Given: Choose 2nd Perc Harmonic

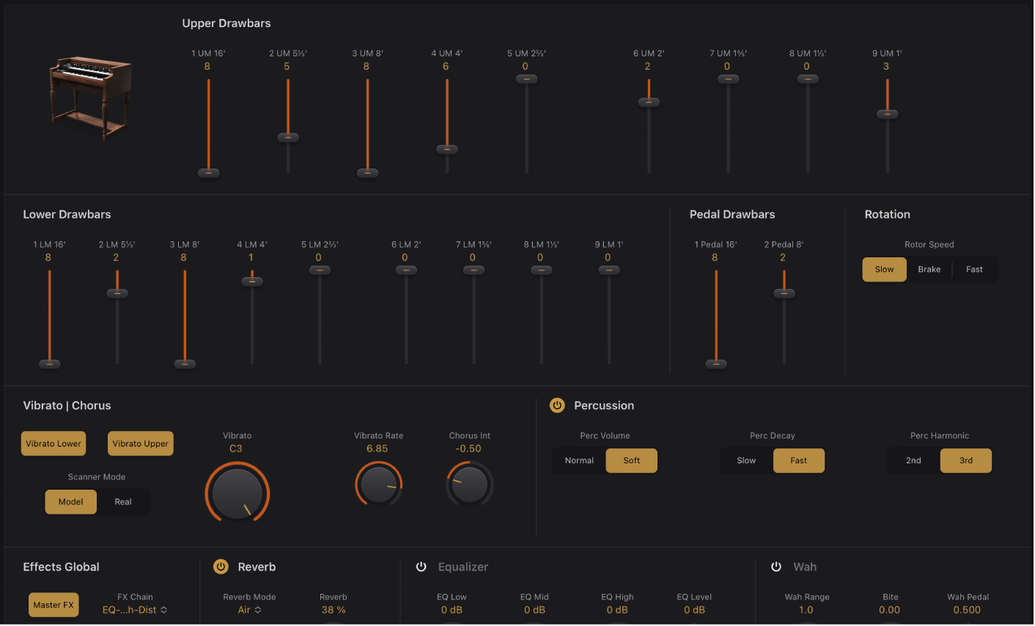Looking at the screenshot, I should point(913,460).
